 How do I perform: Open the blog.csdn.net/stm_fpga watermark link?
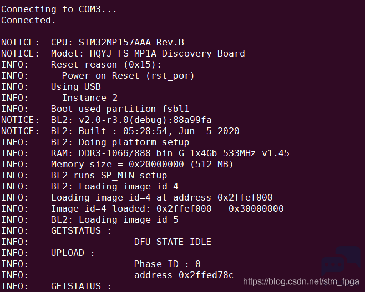[301, 281]
